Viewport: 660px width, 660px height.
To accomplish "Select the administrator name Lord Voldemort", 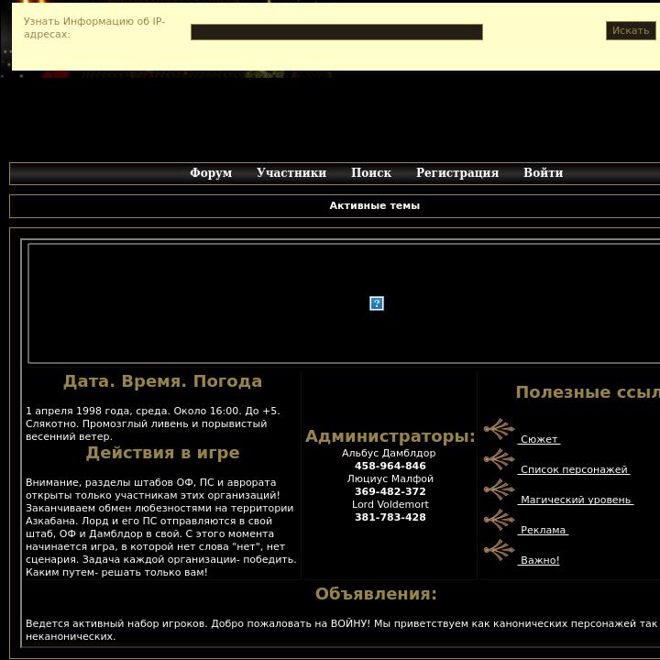I will tap(390, 505).
